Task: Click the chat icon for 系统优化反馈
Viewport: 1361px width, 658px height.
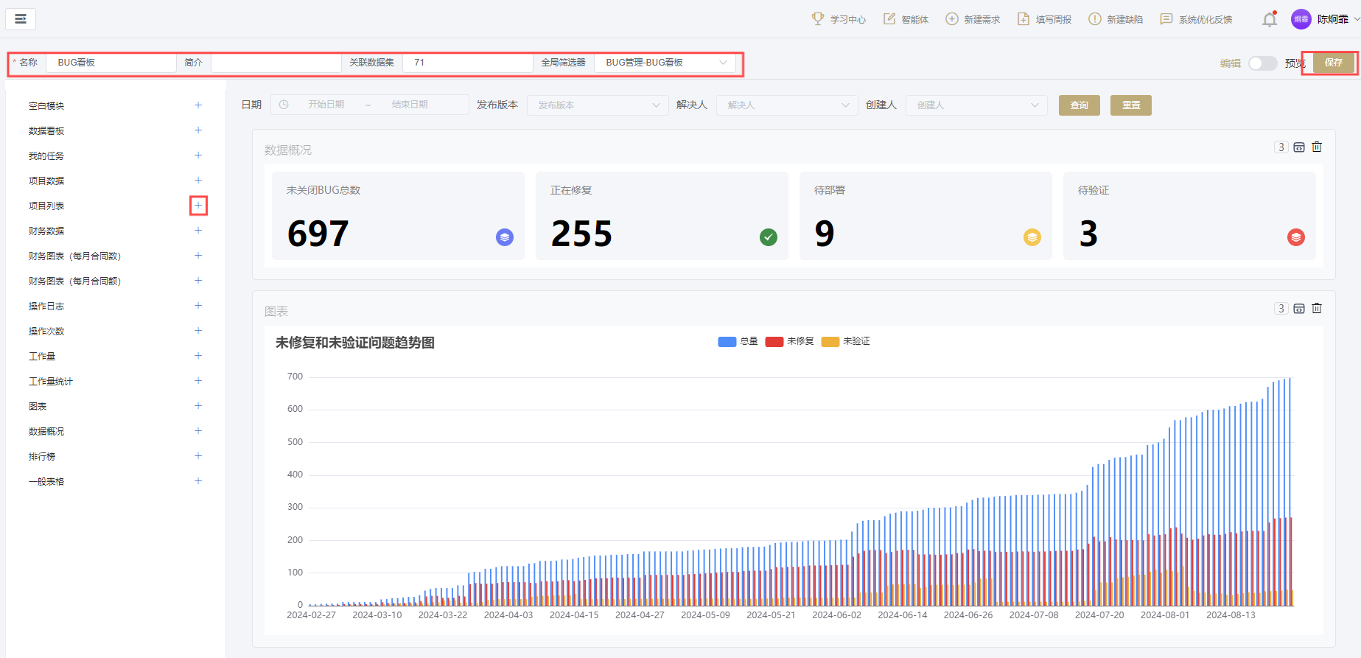Action: tap(1166, 19)
